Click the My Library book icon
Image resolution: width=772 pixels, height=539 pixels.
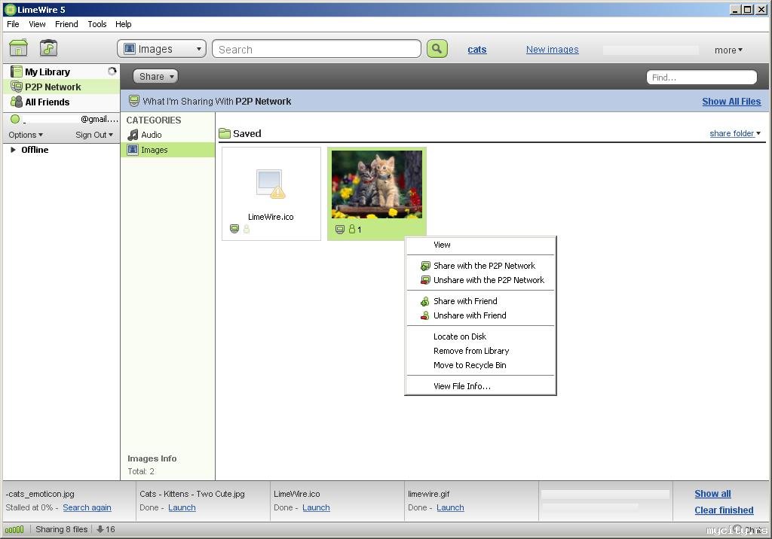click(17, 72)
